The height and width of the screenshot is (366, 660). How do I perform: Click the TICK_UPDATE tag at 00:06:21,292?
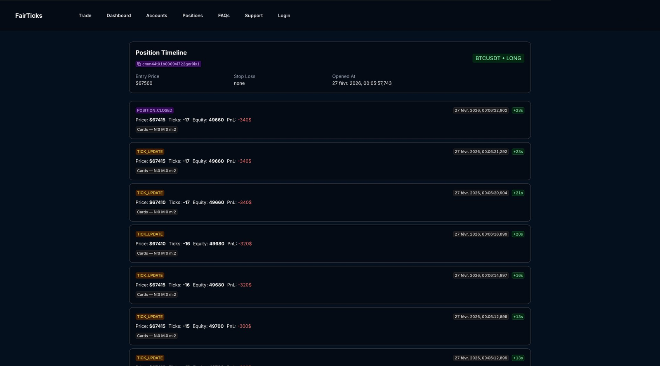(150, 152)
